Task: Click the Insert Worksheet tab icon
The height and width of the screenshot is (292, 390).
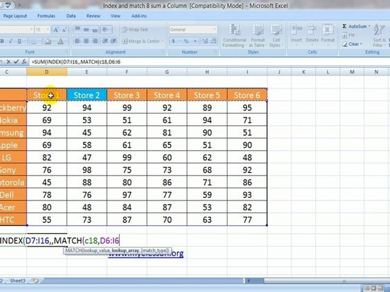Action: (x=36, y=281)
